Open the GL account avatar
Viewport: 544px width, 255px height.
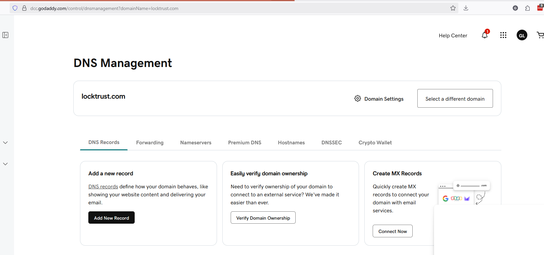[x=522, y=35]
